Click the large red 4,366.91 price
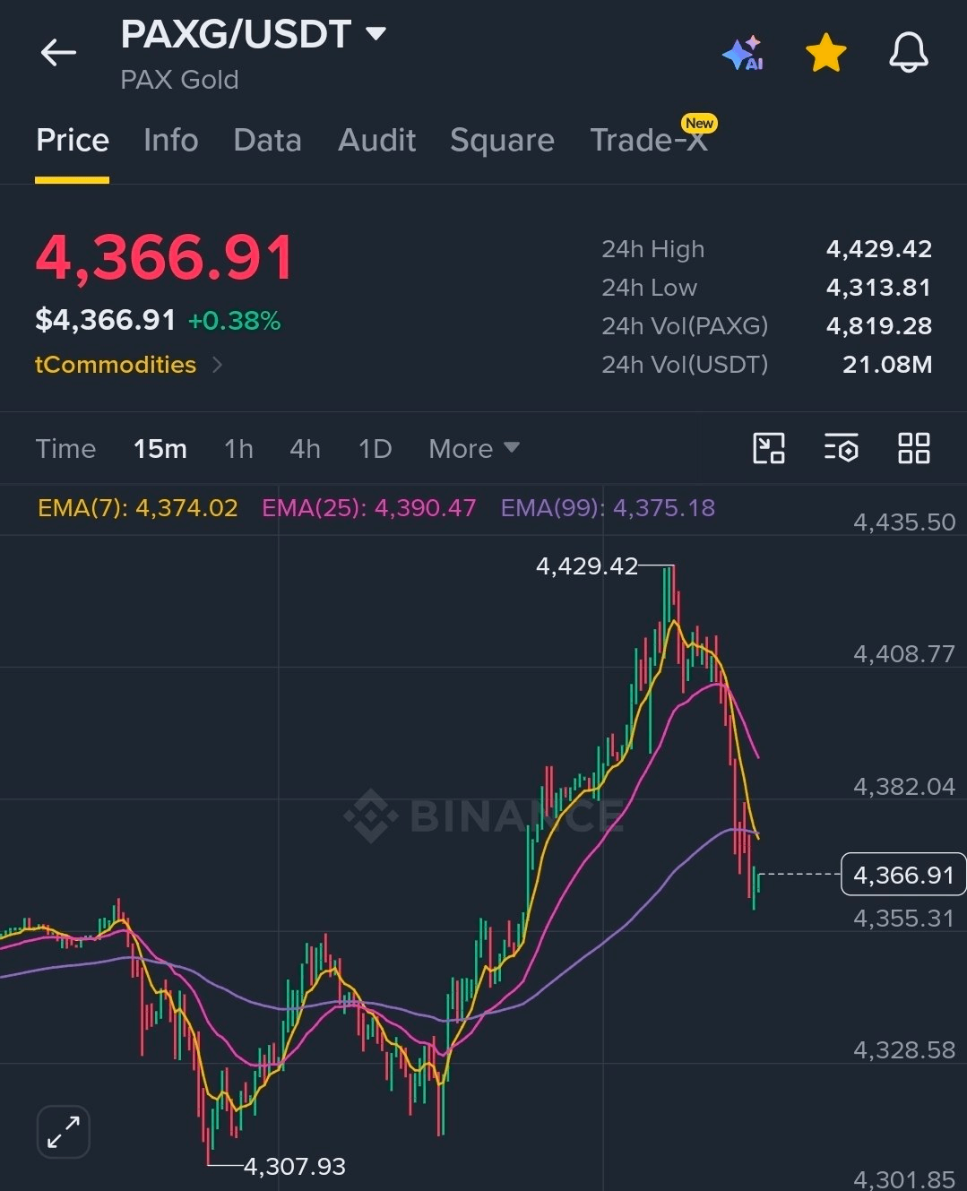The image size is (967, 1191). coord(165,258)
